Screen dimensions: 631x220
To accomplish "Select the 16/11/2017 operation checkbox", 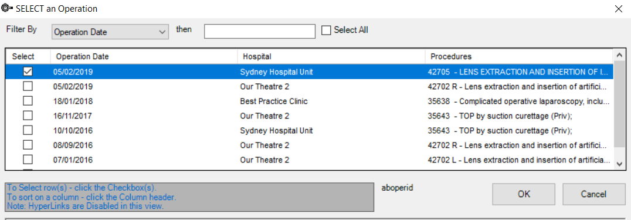I will 28,116.
